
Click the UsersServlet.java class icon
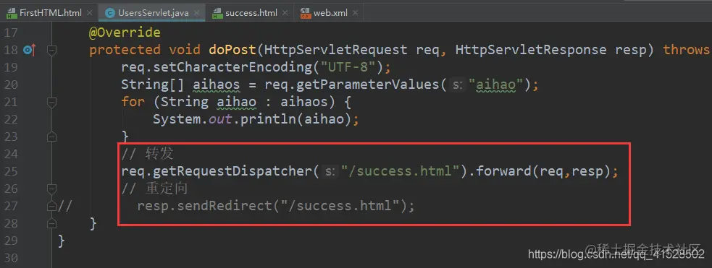point(109,13)
